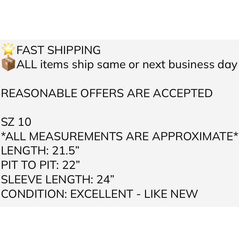239x239 pixels.
Task: Click the CONDITION: EXCELLENT - LIKE NEW line
Action: 99,194
